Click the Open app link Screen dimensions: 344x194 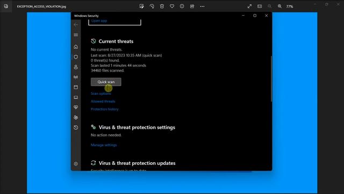[99, 20]
